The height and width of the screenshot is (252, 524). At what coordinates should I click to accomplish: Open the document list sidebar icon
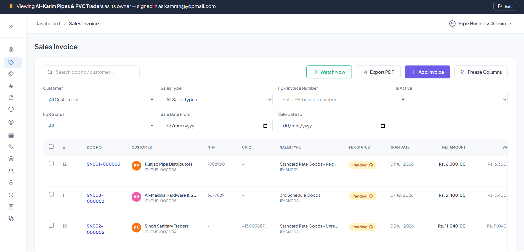click(11, 207)
